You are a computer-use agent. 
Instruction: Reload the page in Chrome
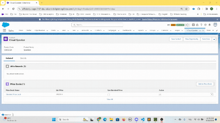tap(13, 9)
